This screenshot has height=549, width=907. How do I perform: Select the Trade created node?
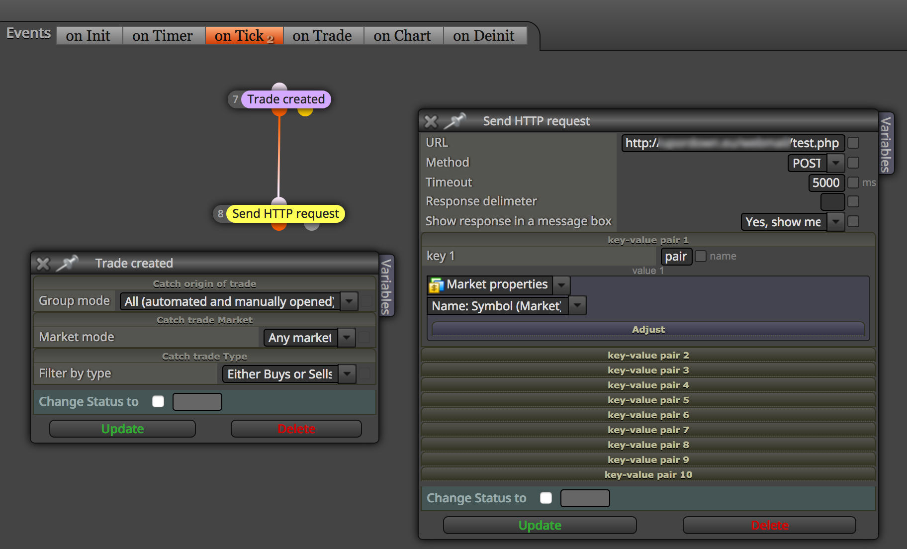coord(286,99)
